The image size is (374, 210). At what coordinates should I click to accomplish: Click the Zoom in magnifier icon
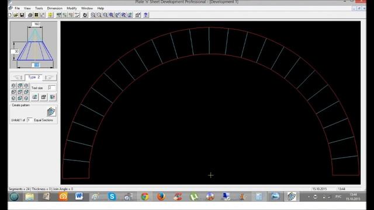pos(93,15)
